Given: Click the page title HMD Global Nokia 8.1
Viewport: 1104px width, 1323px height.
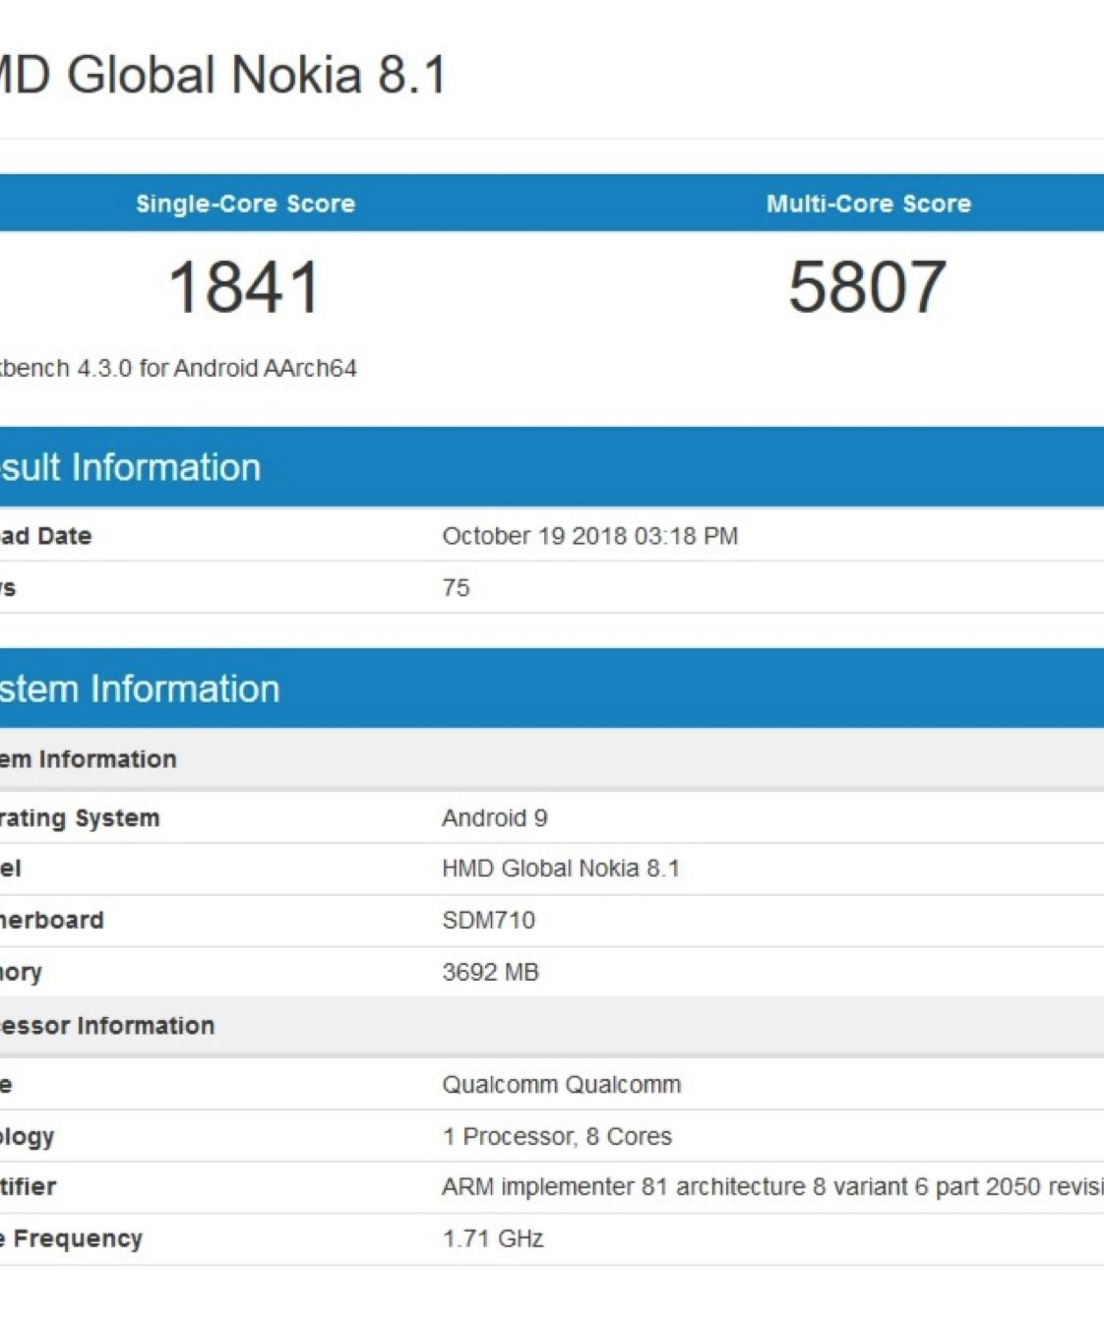Looking at the screenshot, I should pyautogui.click(x=222, y=76).
